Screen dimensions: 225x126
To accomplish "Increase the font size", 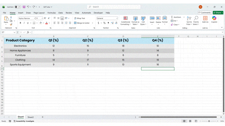I will tap(45, 18).
